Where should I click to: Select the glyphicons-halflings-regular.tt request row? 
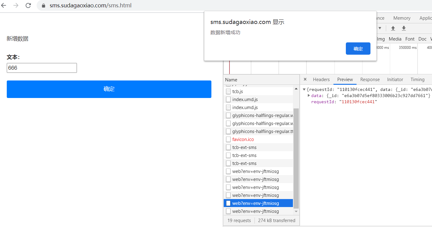[258, 131]
